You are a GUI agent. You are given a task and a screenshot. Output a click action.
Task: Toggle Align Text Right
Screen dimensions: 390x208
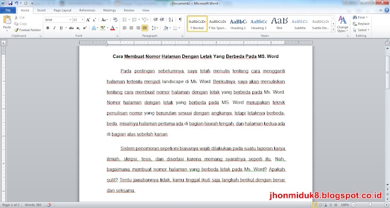click(138, 28)
